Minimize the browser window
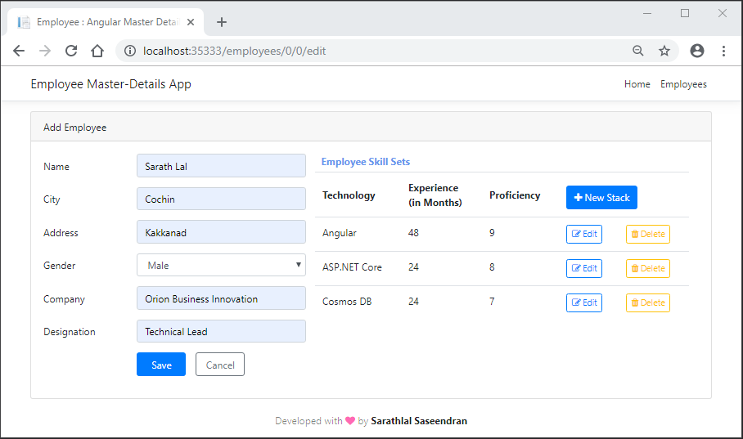Image resolution: width=743 pixels, height=439 pixels. [646, 13]
